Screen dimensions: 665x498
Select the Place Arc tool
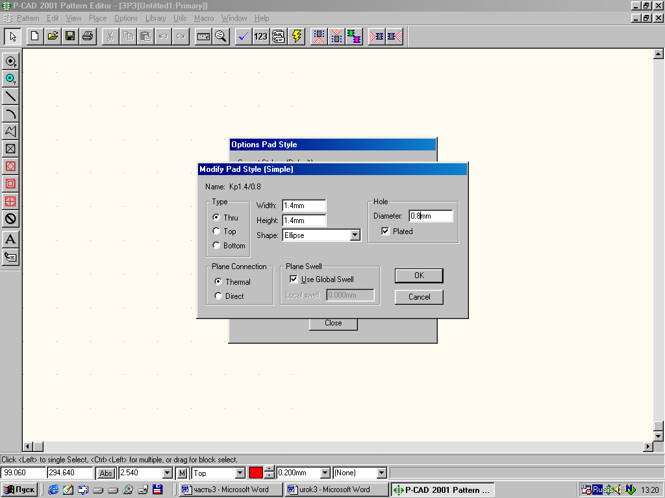click(x=10, y=114)
